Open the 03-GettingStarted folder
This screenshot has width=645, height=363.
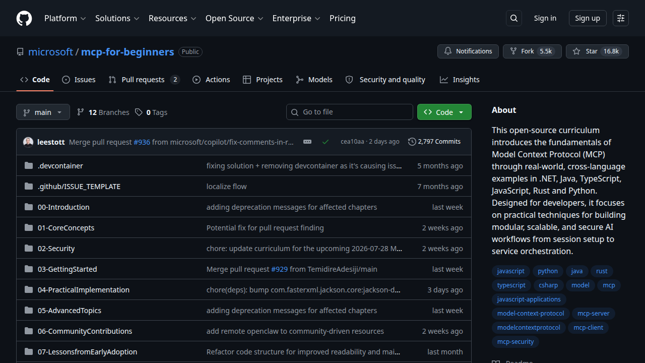[x=68, y=269]
